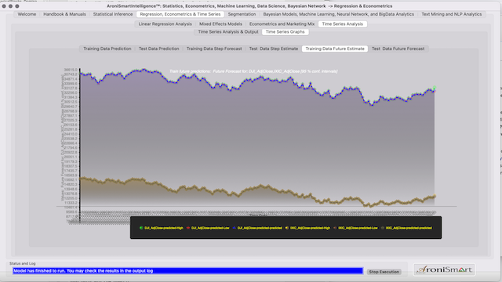Screen dimensions: 502x282
Task: Open the Time Series Analysis & Output tab
Action: pyautogui.click(x=228, y=32)
